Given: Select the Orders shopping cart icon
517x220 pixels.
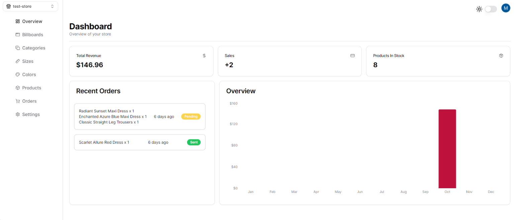Looking at the screenshot, I should point(17,101).
